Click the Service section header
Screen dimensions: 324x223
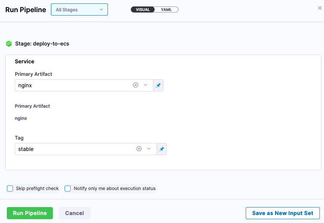pyautogui.click(x=25, y=61)
